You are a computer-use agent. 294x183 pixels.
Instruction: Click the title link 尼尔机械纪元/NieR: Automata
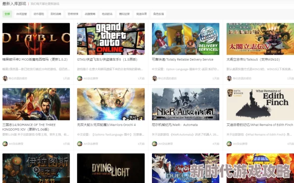(175, 125)
